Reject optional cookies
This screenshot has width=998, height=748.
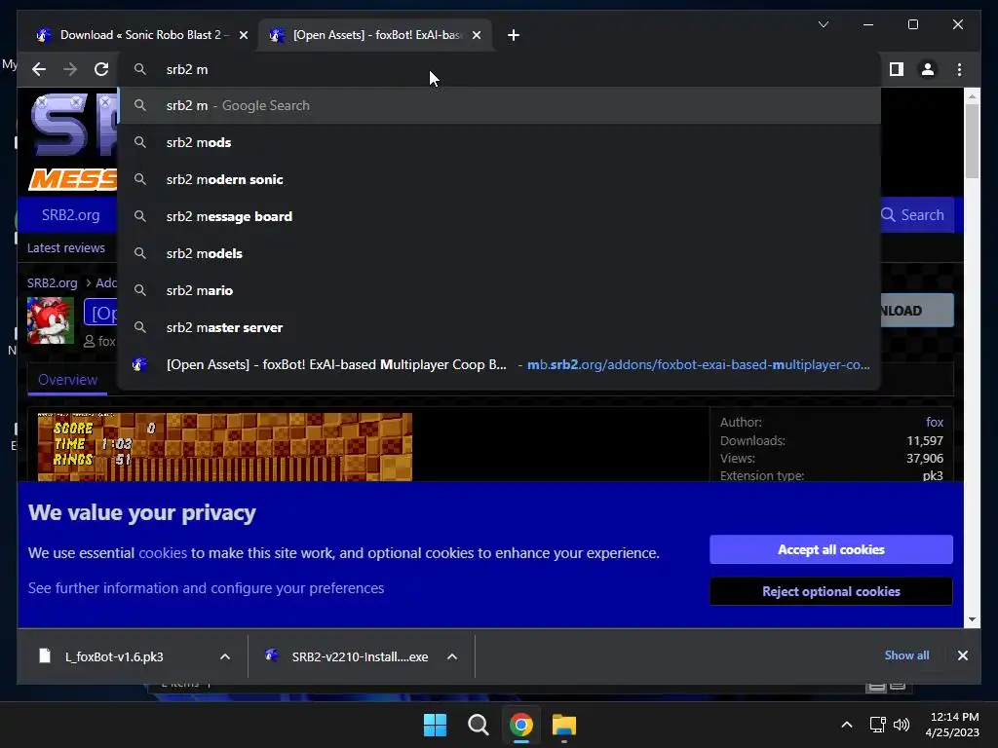(831, 591)
